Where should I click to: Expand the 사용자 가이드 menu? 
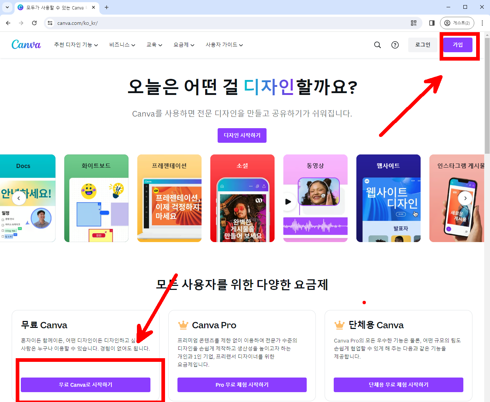(224, 45)
